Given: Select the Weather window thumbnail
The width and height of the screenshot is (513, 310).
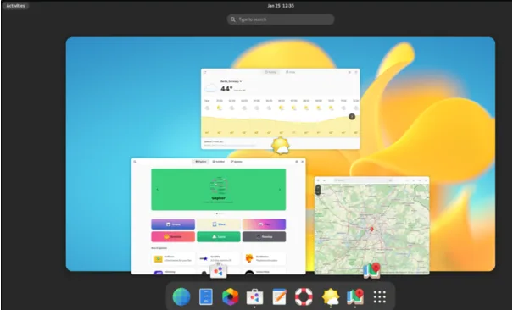Looking at the screenshot, I should tap(281, 108).
